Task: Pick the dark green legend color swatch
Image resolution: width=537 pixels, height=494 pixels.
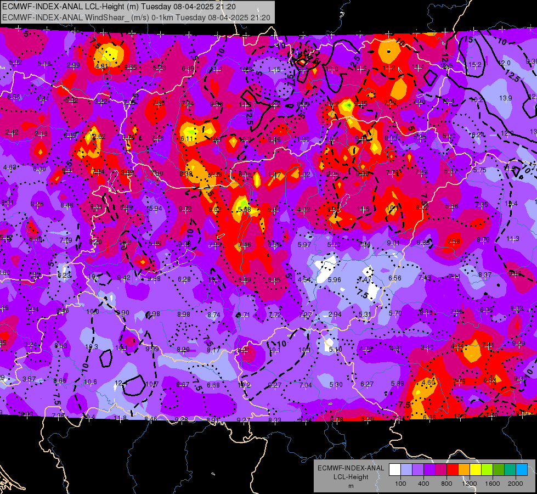Action: pos(498,470)
